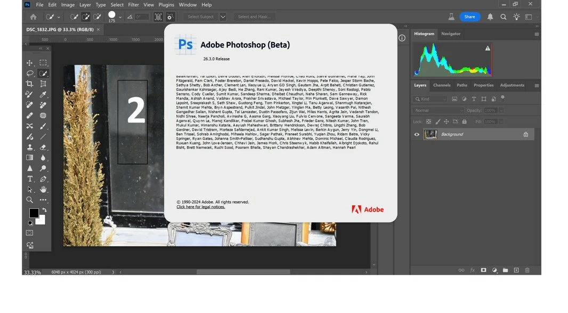Toggle Enhance Edge icon in options bar
The width and height of the screenshot is (568, 313).
(x=170, y=17)
